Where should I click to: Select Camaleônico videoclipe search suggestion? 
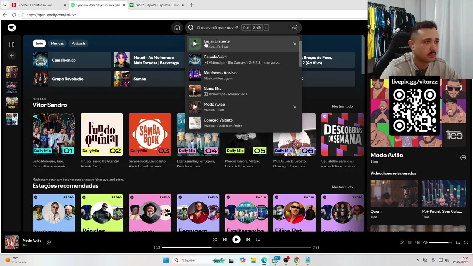click(x=243, y=60)
